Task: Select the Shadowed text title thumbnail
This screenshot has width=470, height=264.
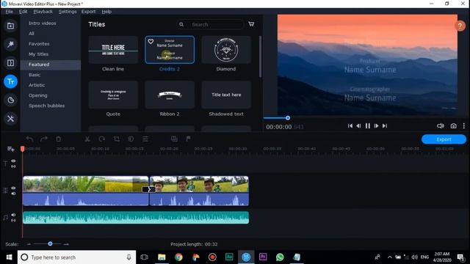Action: click(226, 95)
